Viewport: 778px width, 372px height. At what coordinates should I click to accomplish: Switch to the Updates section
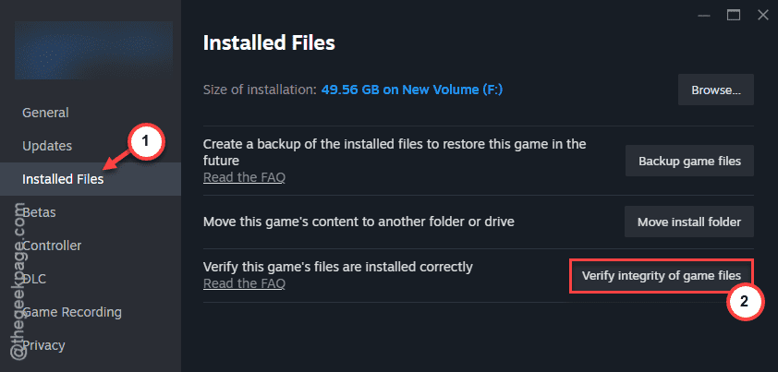[x=47, y=146]
